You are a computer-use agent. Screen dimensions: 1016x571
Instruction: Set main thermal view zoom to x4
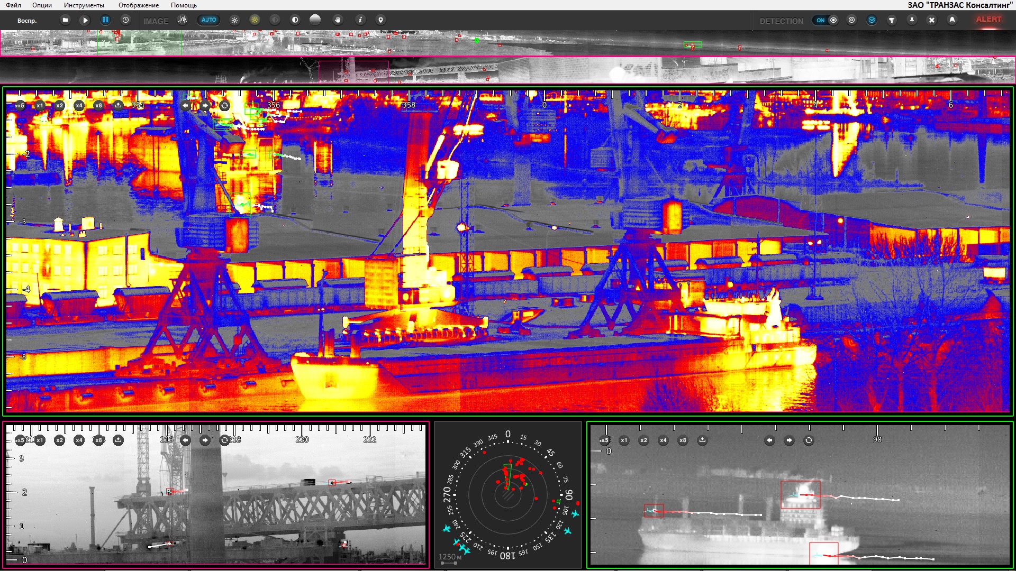click(x=79, y=105)
